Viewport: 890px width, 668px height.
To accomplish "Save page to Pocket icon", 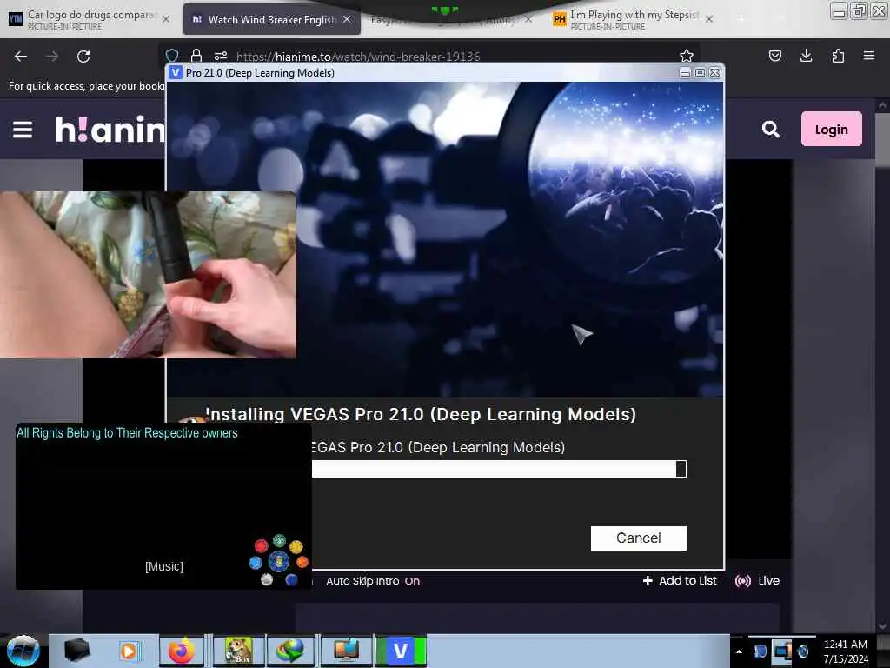I will (x=774, y=56).
